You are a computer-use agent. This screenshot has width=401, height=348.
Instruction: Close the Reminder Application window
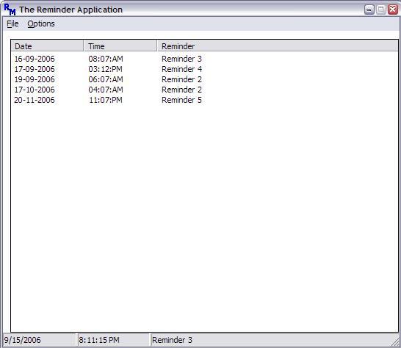[393, 10]
